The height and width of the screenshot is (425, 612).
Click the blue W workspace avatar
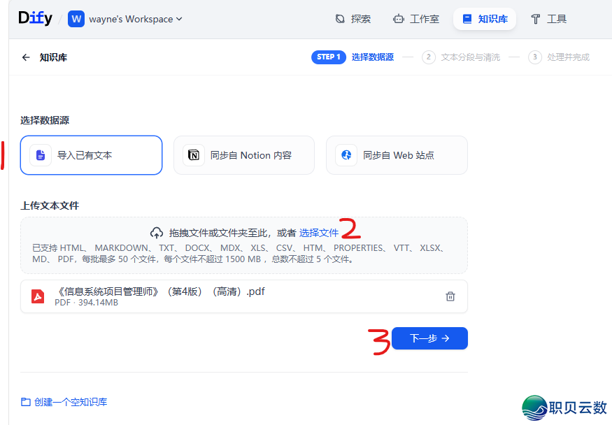76,19
